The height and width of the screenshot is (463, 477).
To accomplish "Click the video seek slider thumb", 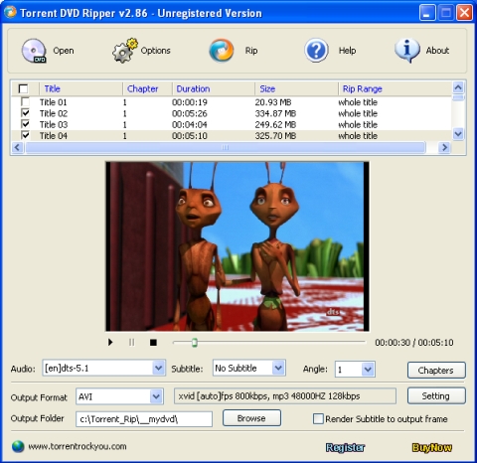I will pyautogui.click(x=195, y=343).
